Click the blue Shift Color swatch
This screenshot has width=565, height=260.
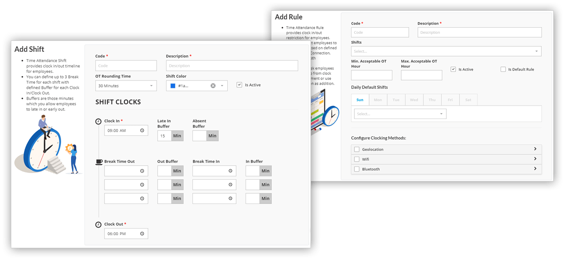[173, 86]
